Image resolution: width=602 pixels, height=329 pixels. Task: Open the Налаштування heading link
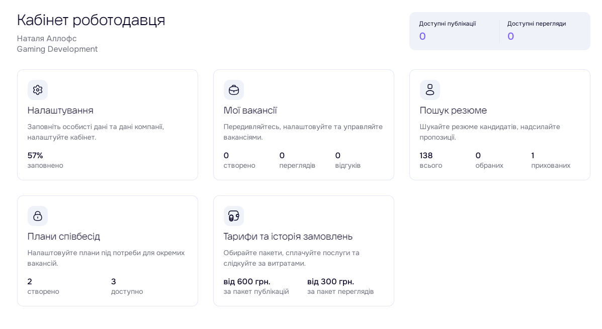pyautogui.click(x=60, y=110)
